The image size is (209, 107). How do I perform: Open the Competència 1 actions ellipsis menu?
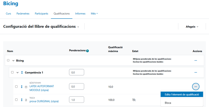pos(196,72)
